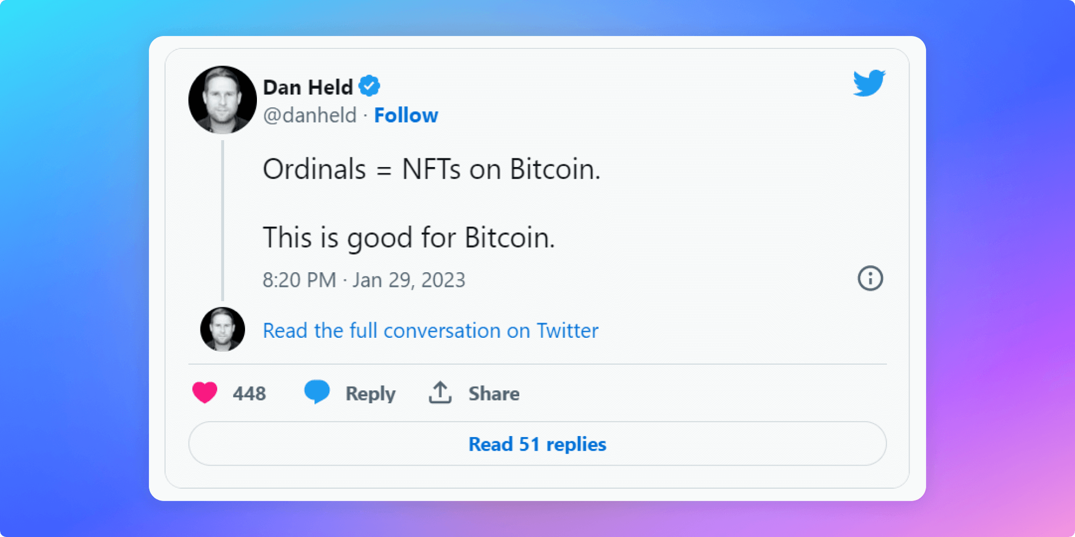Open Dan Held's profile picture
1075x537 pixels.
[x=222, y=99]
